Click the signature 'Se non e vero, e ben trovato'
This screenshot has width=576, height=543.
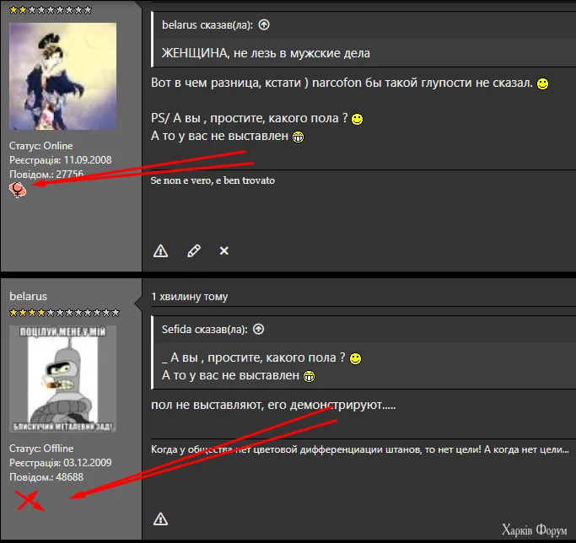coord(213,180)
